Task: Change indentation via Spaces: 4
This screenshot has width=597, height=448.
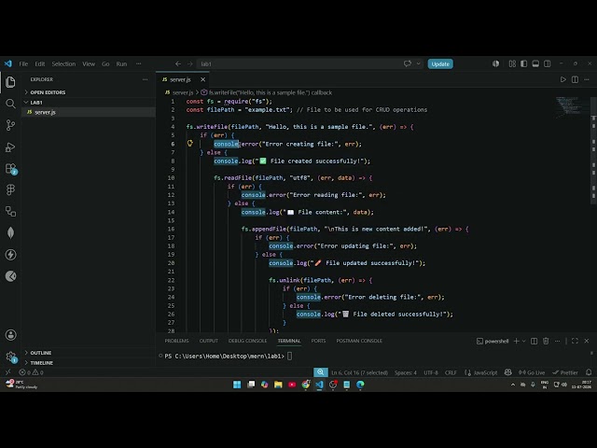Action: [406, 372]
